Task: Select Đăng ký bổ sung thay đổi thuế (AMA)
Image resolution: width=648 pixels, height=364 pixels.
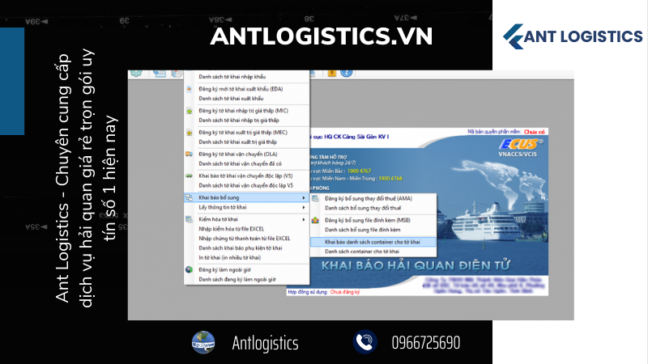Action: pyautogui.click(x=369, y=198)
